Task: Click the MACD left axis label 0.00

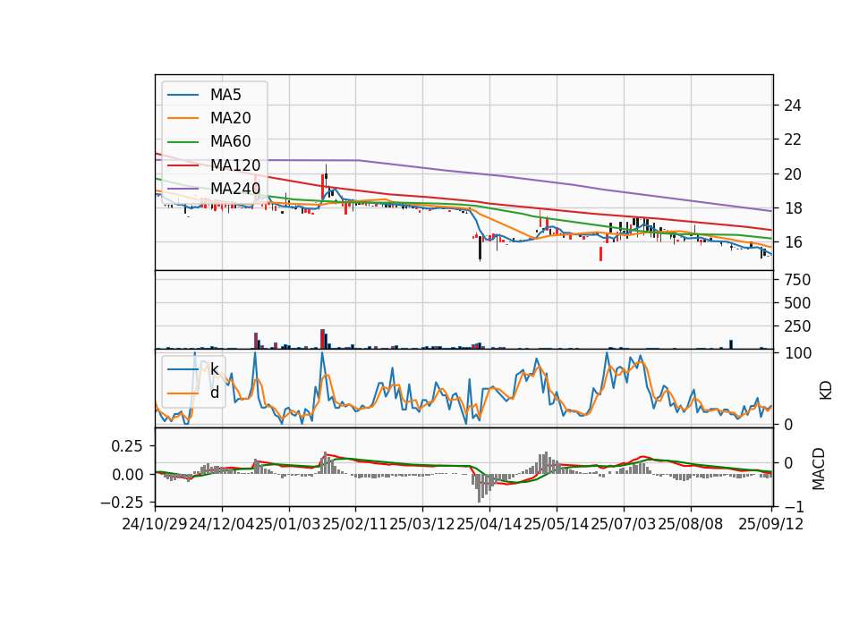Action: pyautogui.click(x=128, y=475)
